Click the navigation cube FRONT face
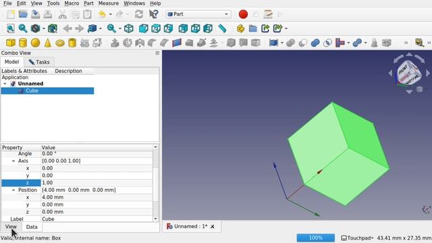This screenshot has height=243, width=432. [x=404, y=69]
